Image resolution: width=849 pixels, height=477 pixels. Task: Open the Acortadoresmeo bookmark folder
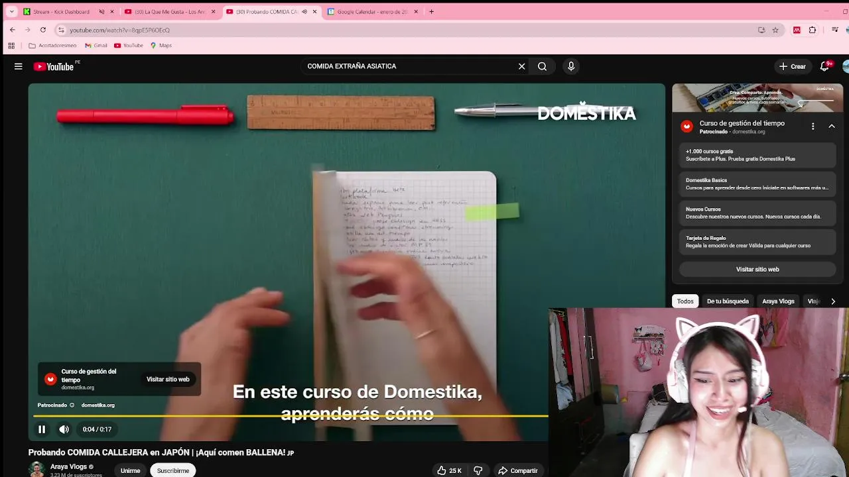52,46
